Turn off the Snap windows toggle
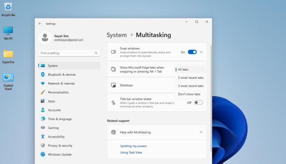286x164 pixels. pyautogui.click(x=192, y=52)
